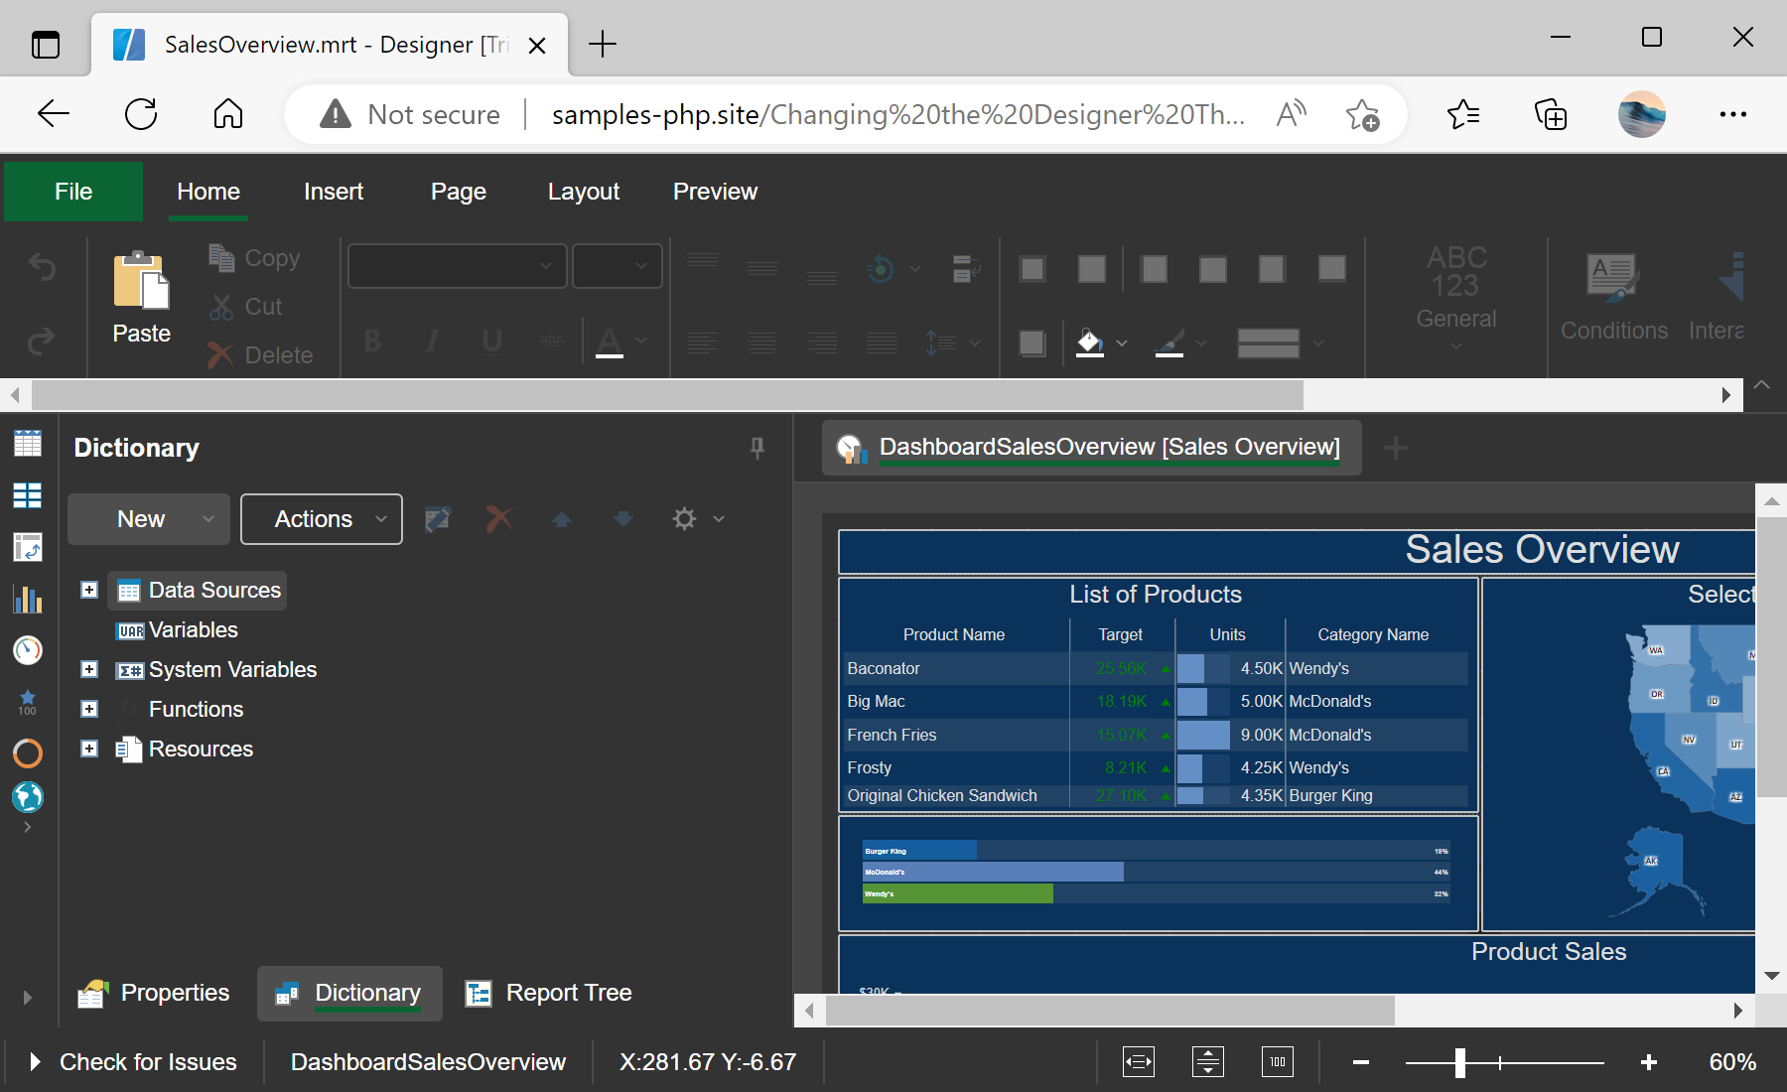The image size is (1787, 1092).
Task: Collapse the ribbon with the chevron
Action: tap(1762, 385)
